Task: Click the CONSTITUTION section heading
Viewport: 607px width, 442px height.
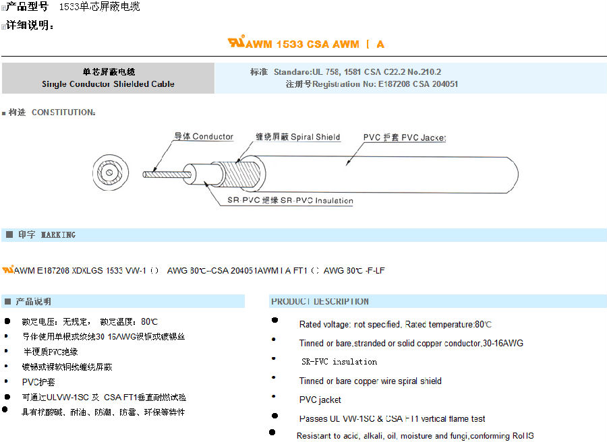Action: pos(52,113)
